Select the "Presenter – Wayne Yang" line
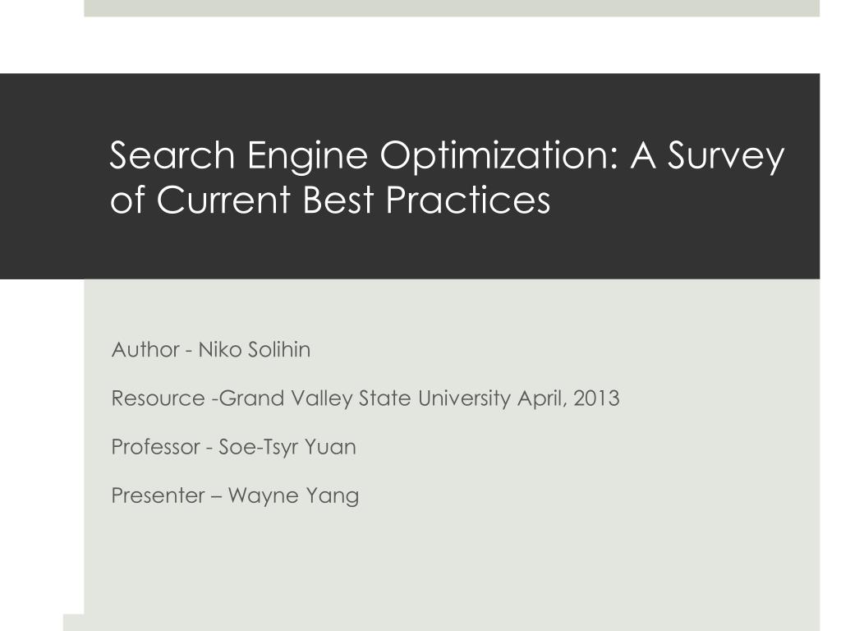The image size is (841, 631). point(235,495)
